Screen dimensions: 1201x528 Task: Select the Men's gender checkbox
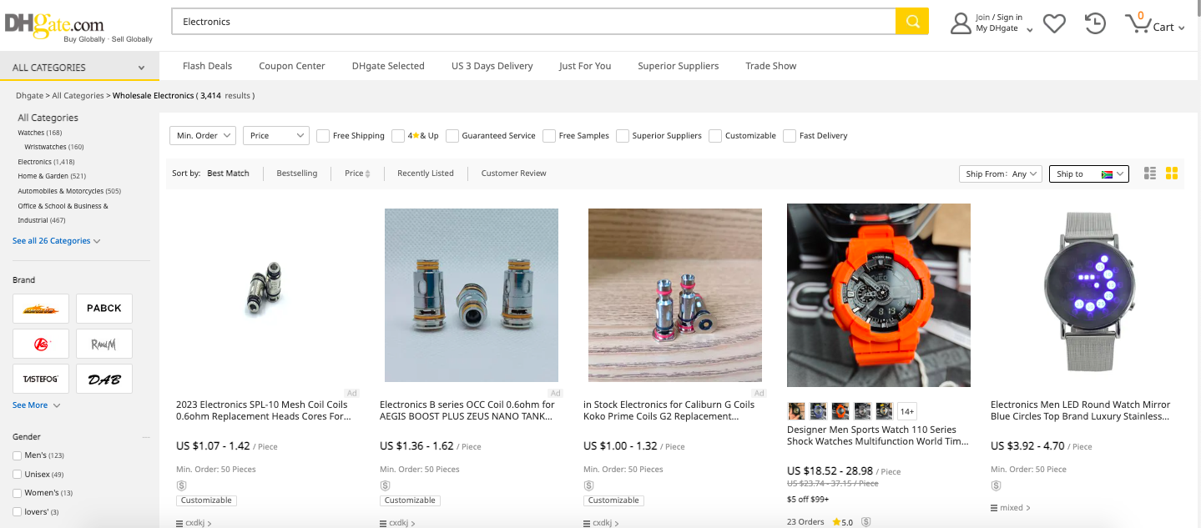tap(15, 455)
